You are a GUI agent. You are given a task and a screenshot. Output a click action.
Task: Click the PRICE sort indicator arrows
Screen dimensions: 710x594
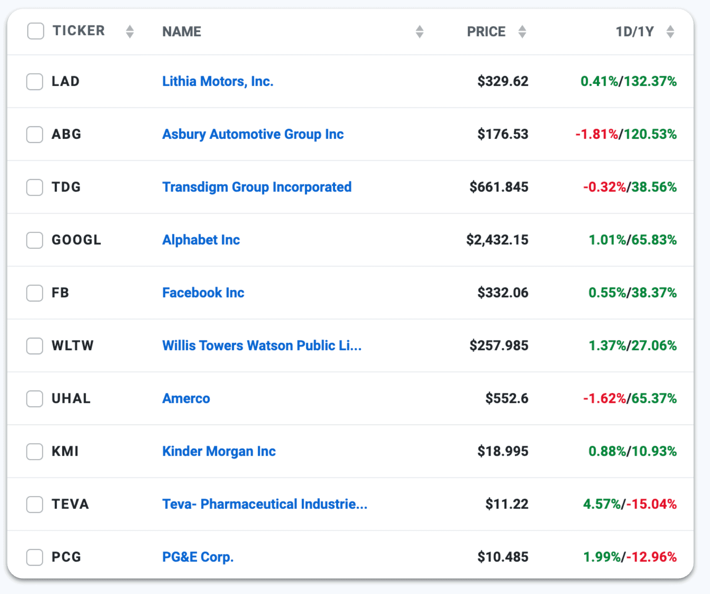pos(522,31)
